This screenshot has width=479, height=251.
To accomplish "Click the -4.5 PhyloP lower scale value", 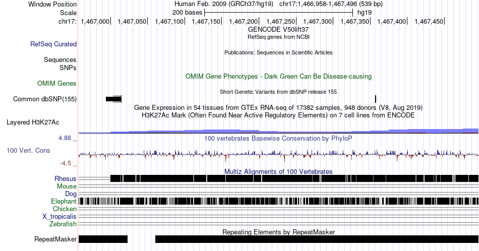I will 66,163.
